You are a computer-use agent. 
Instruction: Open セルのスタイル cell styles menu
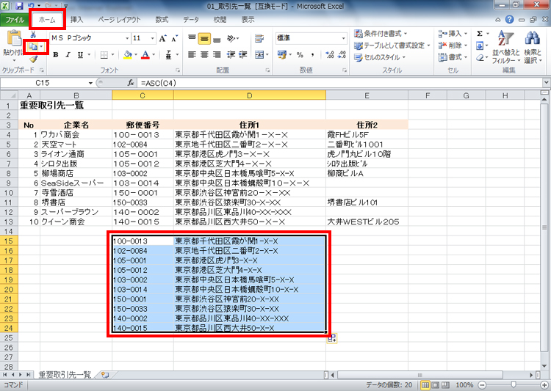tap(380, 57)
